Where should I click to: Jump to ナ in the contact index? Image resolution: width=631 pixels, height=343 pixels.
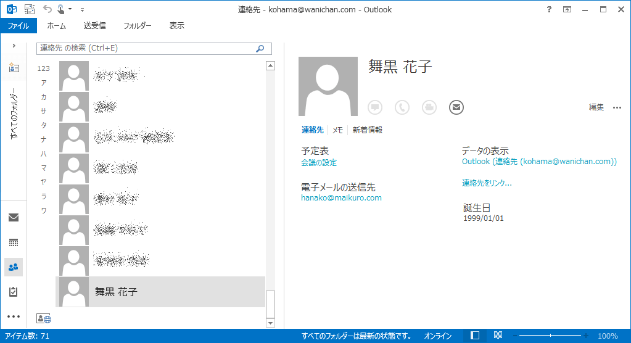pos(43,139)
